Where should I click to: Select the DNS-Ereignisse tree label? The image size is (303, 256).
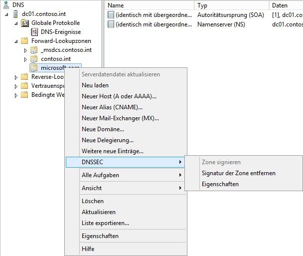click(x=61, y=32)
